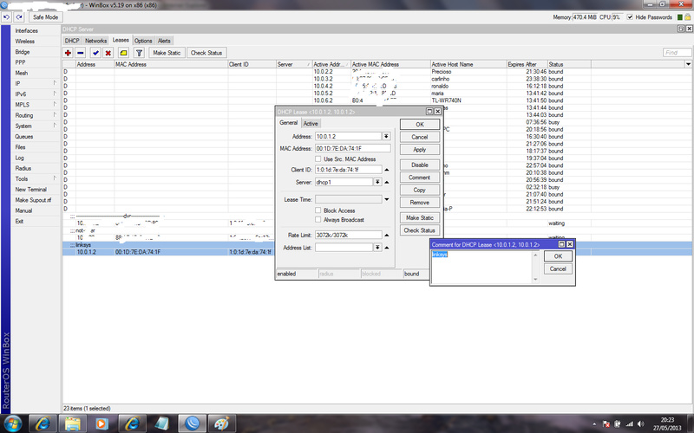Open the Queues sidebar menu item
Screen dimensions: 694x433
coord(24,137)
